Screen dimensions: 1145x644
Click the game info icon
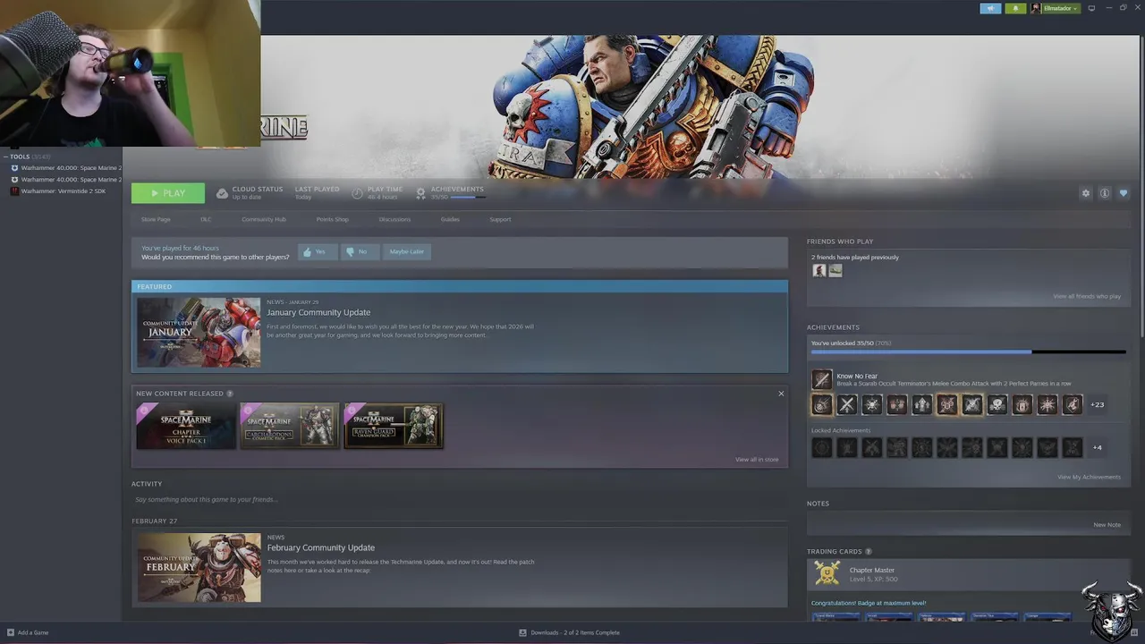point(1105,193)
